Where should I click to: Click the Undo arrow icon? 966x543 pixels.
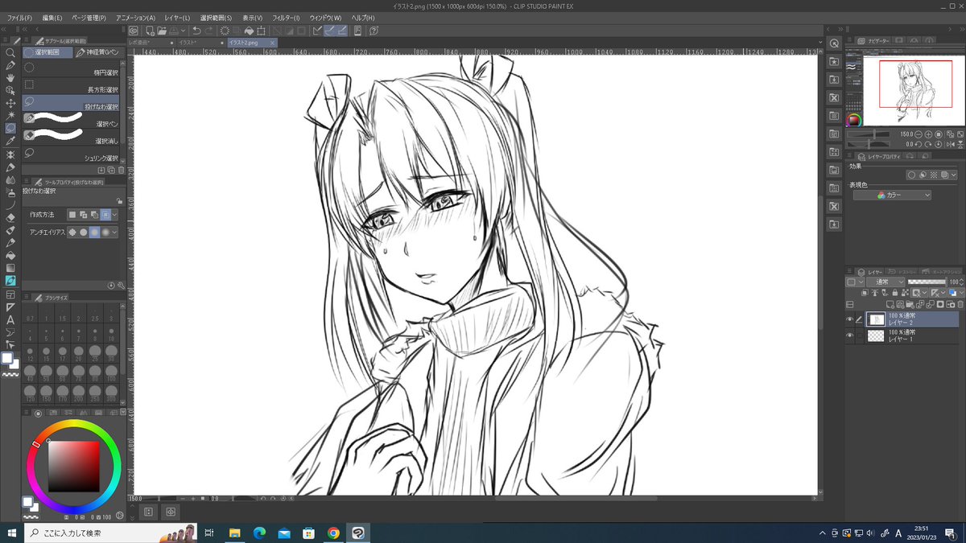pos(196,31)
